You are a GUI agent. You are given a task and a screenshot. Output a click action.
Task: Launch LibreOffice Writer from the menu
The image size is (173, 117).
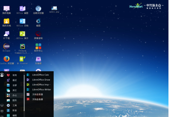[x=39, y=90]
